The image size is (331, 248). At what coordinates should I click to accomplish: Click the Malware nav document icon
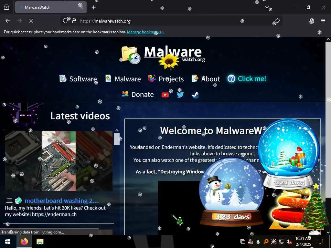pyautogui.click(x=108, y=78)
